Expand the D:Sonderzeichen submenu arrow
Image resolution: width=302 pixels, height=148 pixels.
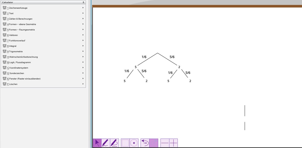click(x=83, y=73)
